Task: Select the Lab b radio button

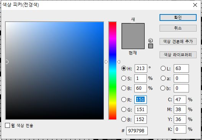Action: pyautogui.click(x=163, y=88)
